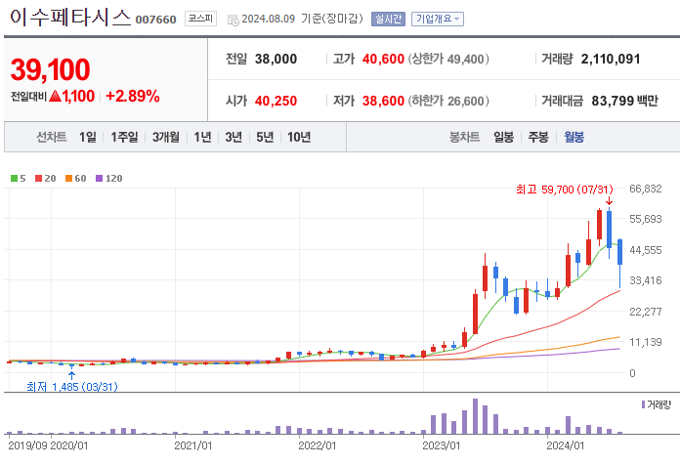Click the current price 39,100
Viewport: 680px width, 466px height.
pos(50,69)
